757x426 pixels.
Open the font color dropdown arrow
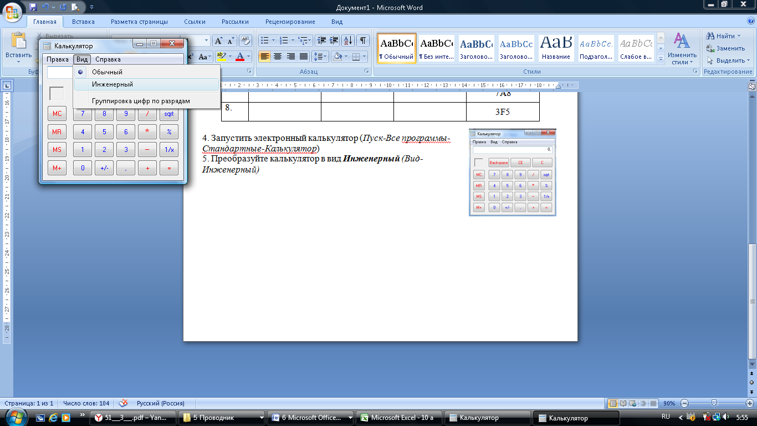click(x=248, y=57)
